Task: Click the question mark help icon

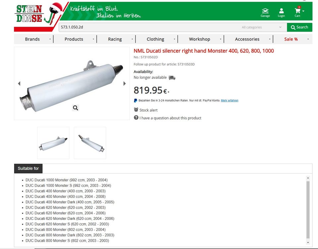Action: (x=136, y=118)
